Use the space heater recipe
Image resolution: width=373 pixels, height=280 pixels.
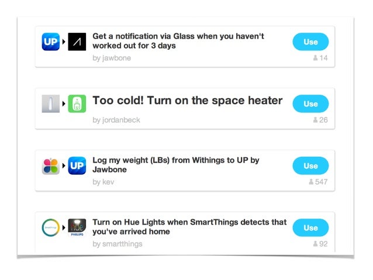310,103
